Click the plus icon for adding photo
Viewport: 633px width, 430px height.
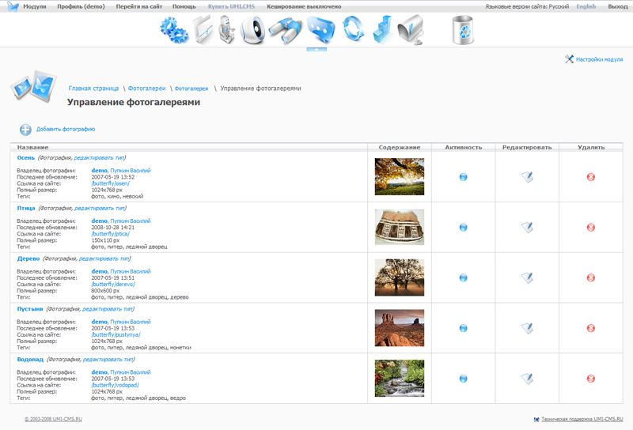[x=25, y=130]
